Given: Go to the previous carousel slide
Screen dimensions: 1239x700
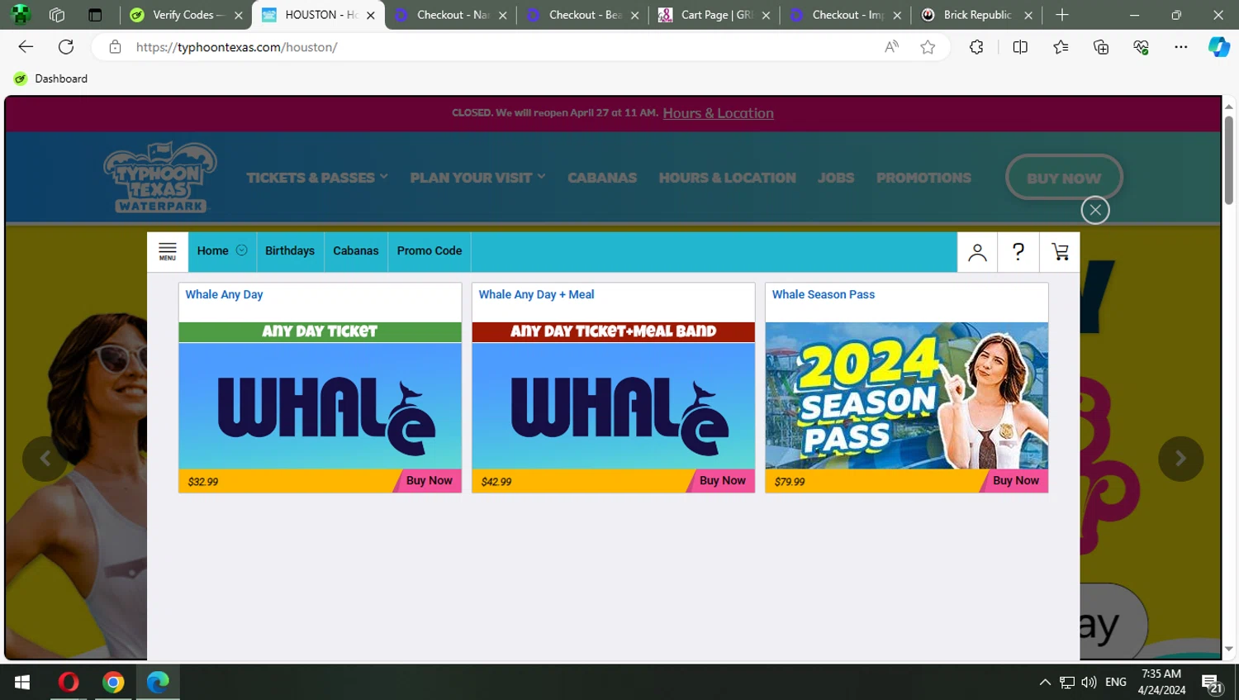Looking at the screenshot, I should pos(45,459).
